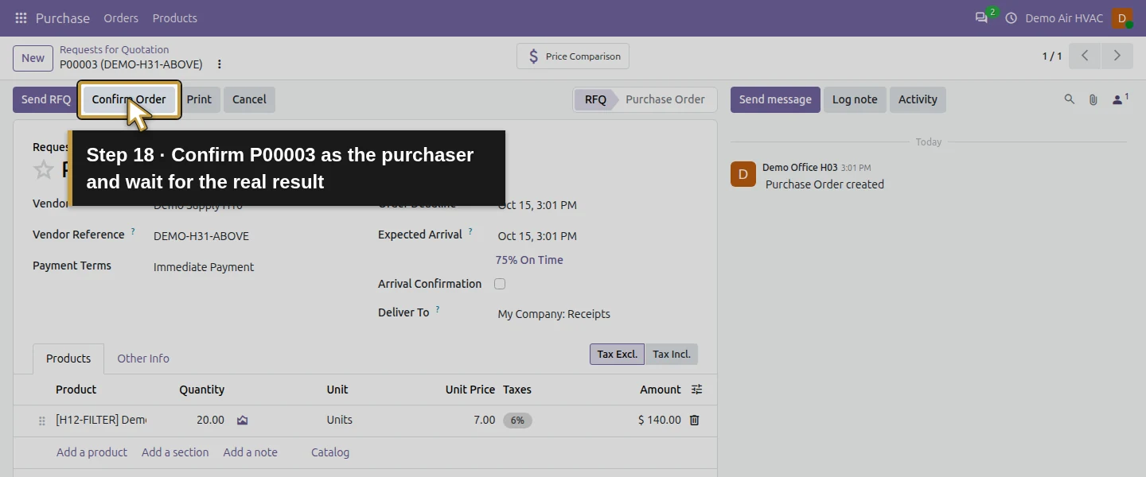
Task: Click the Deliver To help question mark
Action: (438, 310)
